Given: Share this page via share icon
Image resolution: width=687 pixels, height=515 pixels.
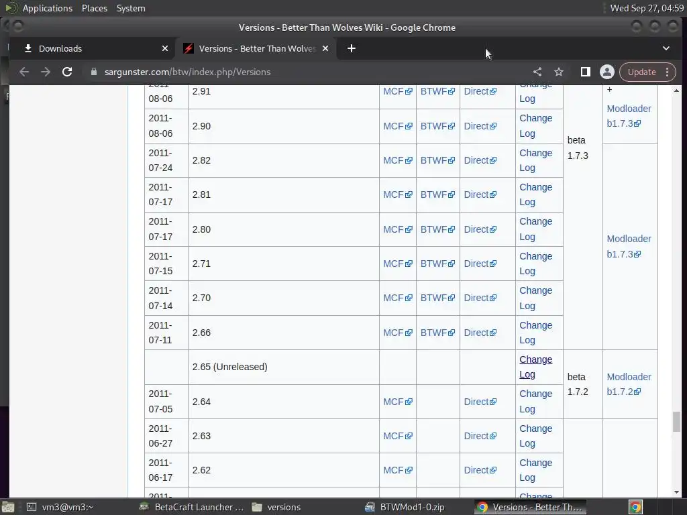Looking at the screenshot, I should [537, 72].
